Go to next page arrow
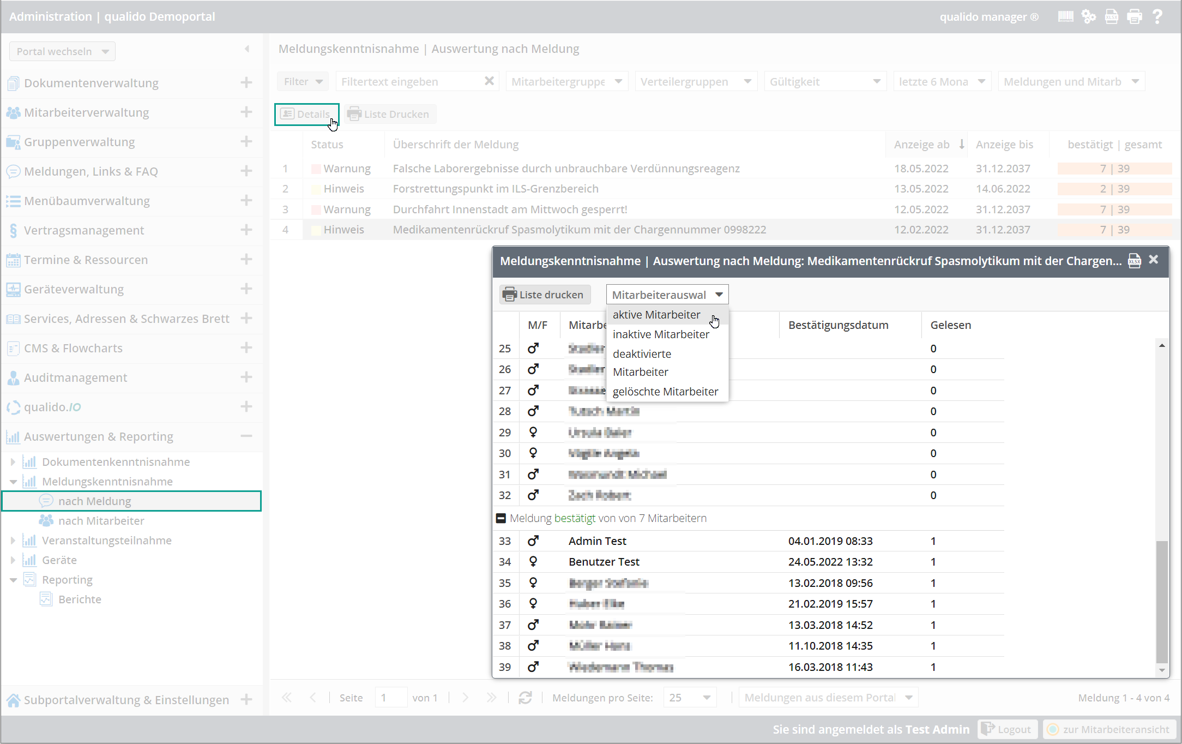 point(465,698)
